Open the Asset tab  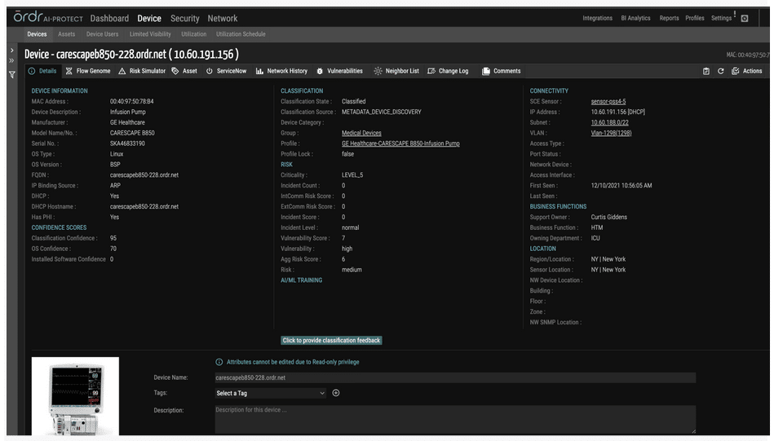point(189,71)
